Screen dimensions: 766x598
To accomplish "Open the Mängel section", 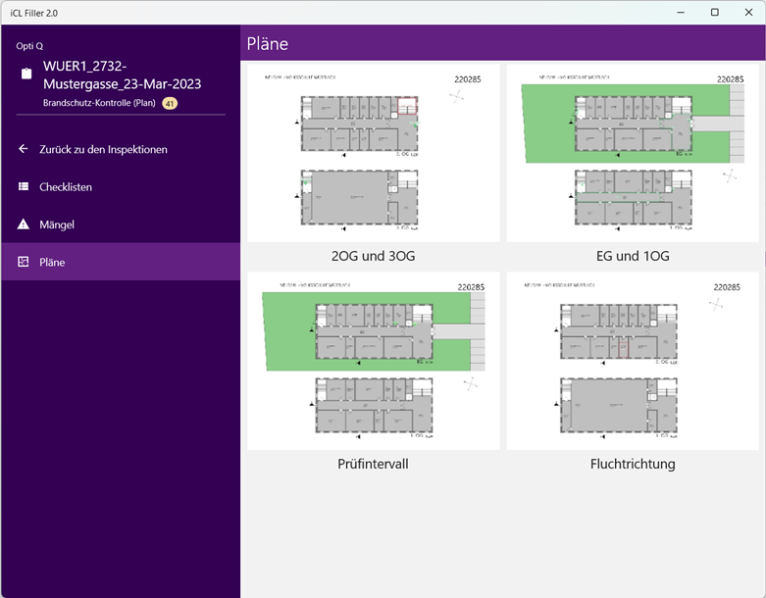I will [57, 224].
